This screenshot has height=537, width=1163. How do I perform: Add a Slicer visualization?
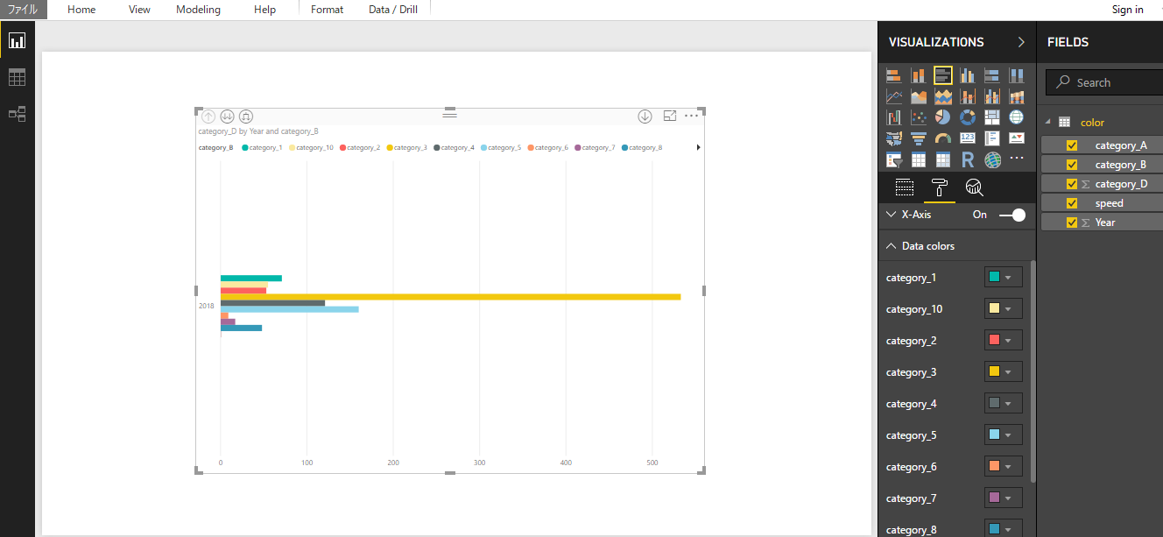click(x=894, y=159)
